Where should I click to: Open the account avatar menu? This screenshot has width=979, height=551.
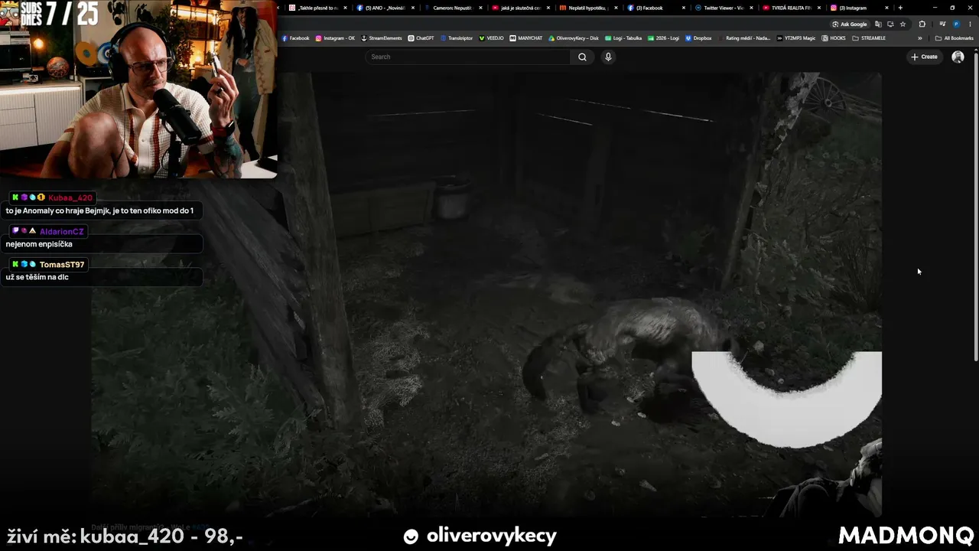click(958, 57)
